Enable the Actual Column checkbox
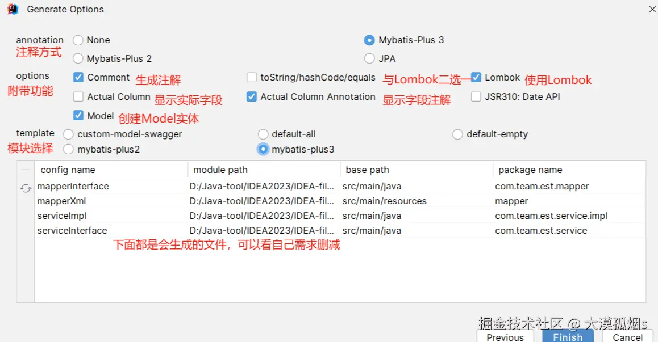 click(x=78, y=97)
